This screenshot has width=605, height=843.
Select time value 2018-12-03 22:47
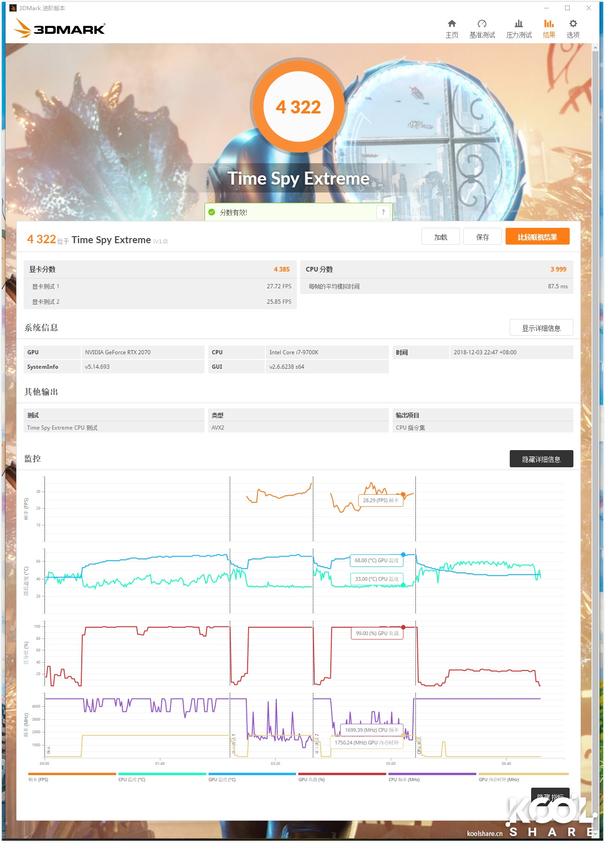point(485,352)
